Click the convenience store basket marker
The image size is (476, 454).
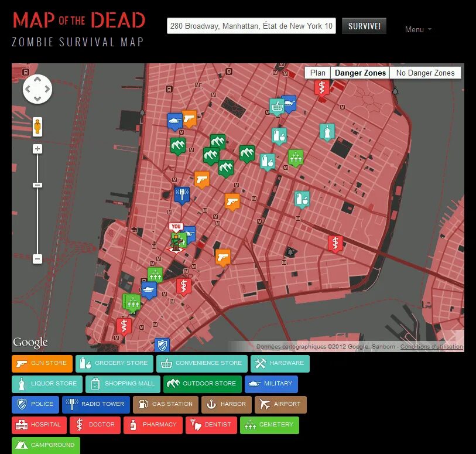(277, 107)
